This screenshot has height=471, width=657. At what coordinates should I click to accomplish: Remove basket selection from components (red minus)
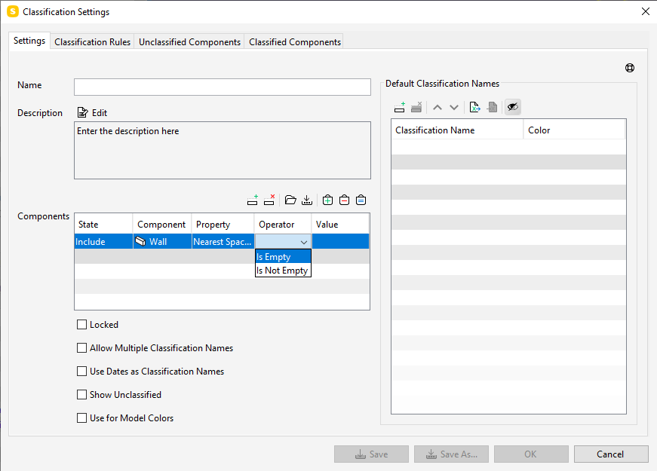tap(345, 200)
